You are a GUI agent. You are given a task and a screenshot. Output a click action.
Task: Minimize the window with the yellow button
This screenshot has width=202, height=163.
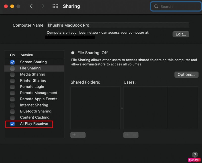pos(12,6)
